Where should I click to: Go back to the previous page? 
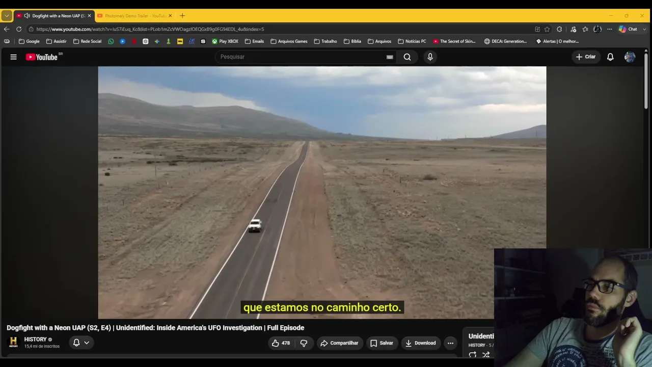(x=7, y=29)
